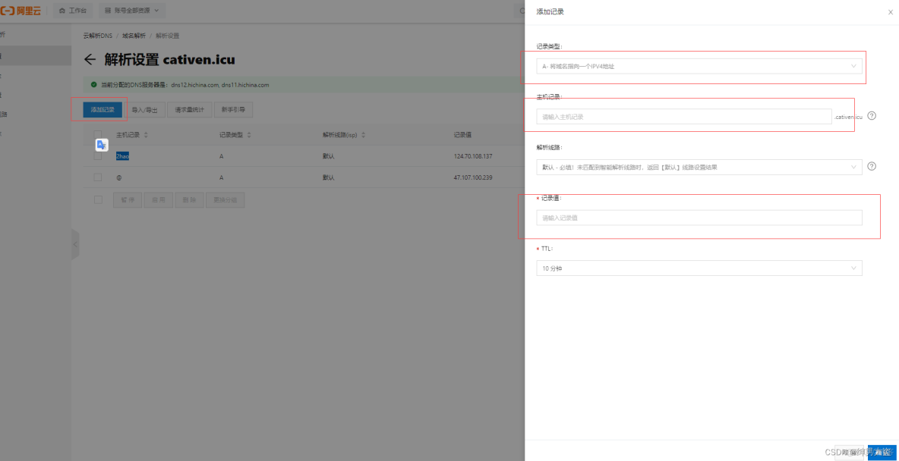Click the help icon next to 主机记录 field
The image size is (899, 461).
871,116
